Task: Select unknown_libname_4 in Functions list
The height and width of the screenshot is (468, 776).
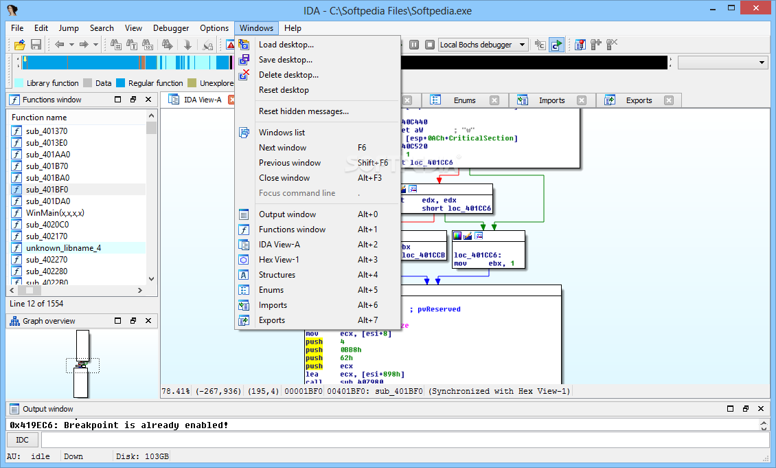Action: pos(78,248)
